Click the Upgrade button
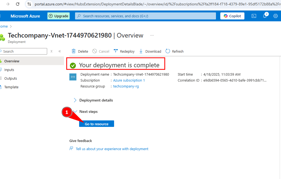The width and height of the screenshot is (281, 179). (59, 16)
